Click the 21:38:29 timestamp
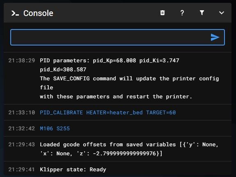This screenshot has height=177, width=236. point(22,61)
